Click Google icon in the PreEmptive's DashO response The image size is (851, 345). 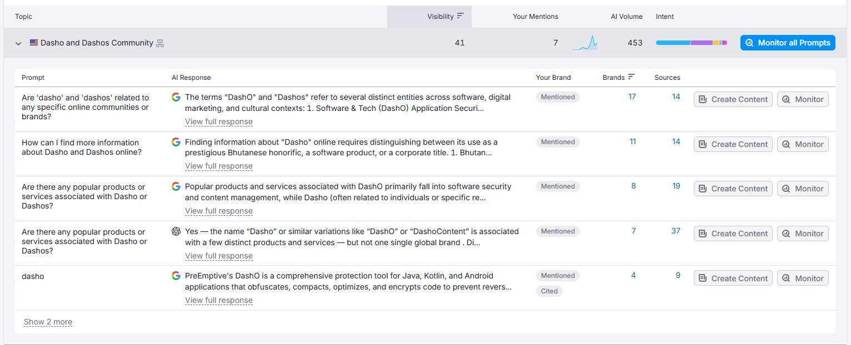(176, 276)
